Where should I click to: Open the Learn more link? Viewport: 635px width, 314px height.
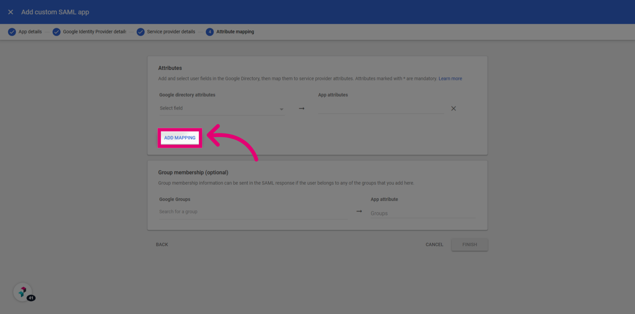pos(450,79)
